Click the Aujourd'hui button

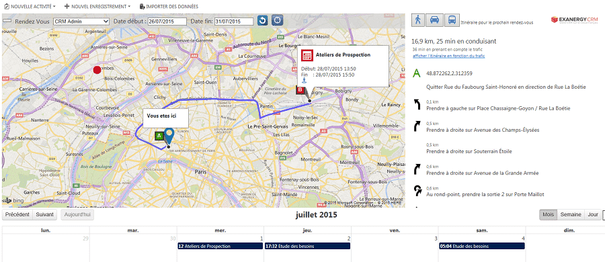click(x=77, y=214)
